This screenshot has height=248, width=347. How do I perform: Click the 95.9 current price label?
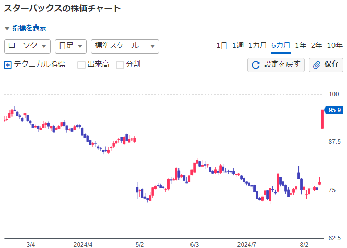pos(334,110)
